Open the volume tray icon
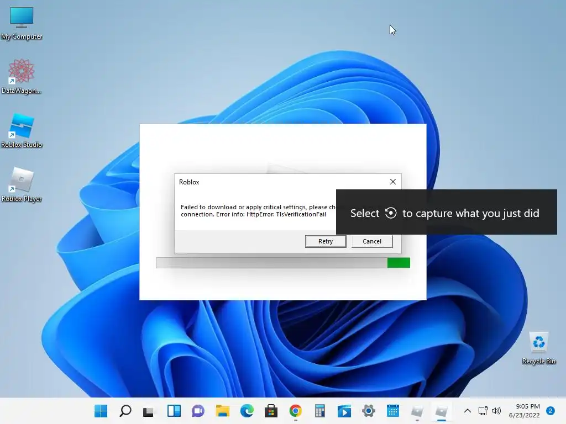 pyautogui.click(x=497, y=411)
